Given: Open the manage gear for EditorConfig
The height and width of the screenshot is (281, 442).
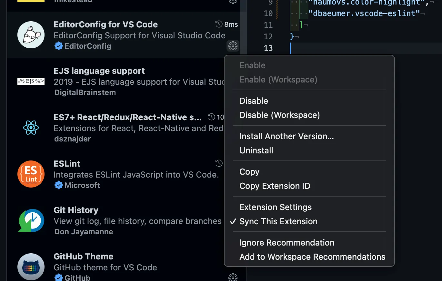Looking at the screenshot, I should 233,46.
